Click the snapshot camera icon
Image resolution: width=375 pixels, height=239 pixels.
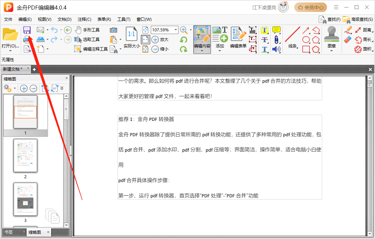(x=114, y=30)
